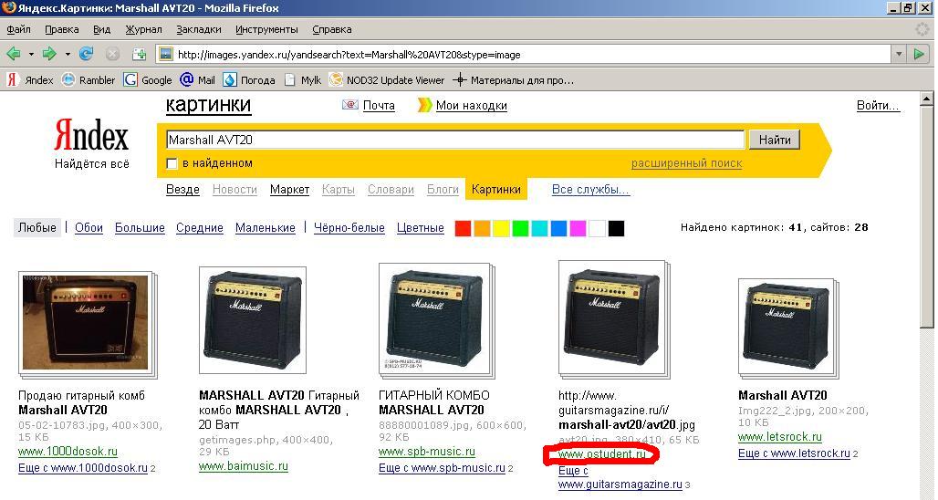
Task: Expand the Forward history dropdown arrow
Action: tap(68, 55)
